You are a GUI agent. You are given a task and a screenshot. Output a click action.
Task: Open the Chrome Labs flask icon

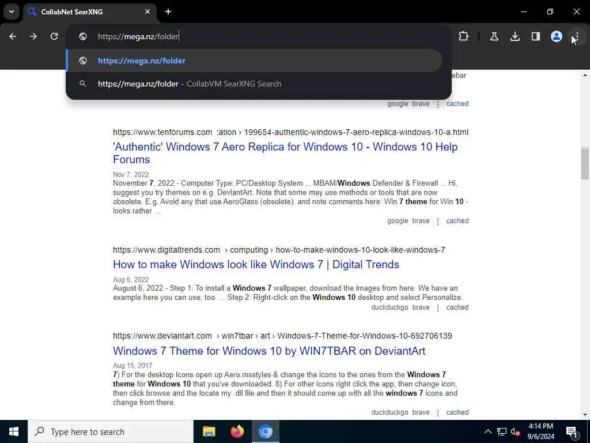494,36
